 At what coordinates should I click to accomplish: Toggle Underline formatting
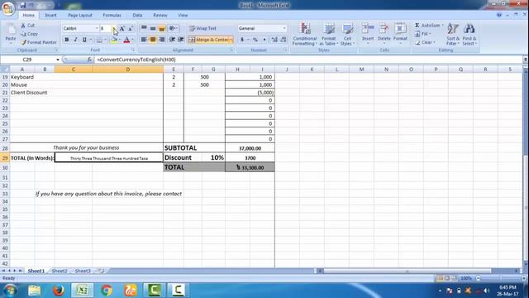tap(84, 40)
